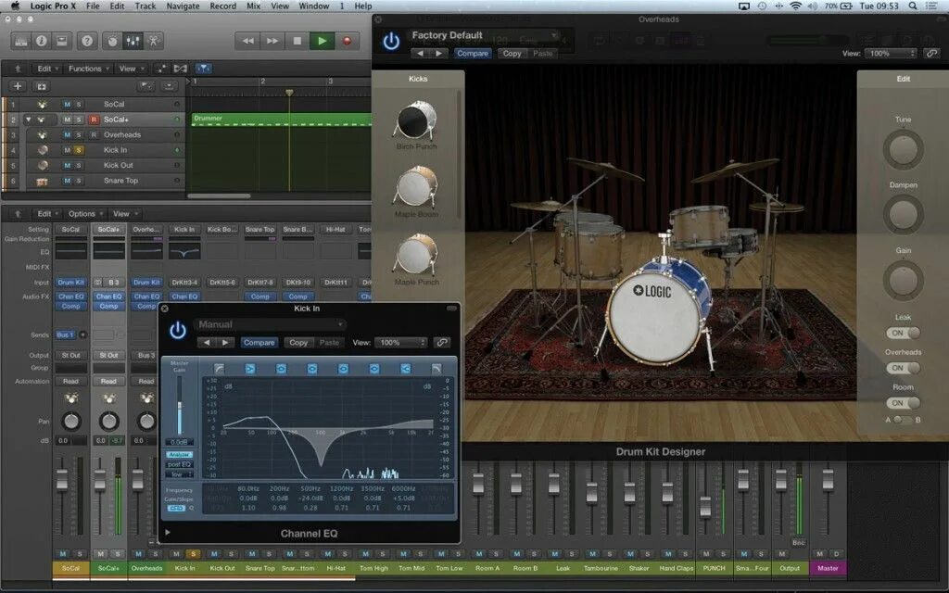The image size is (949, 593).
Task: Adjust the Tune knob in Edit panel
Action: [x=903, y=149]
